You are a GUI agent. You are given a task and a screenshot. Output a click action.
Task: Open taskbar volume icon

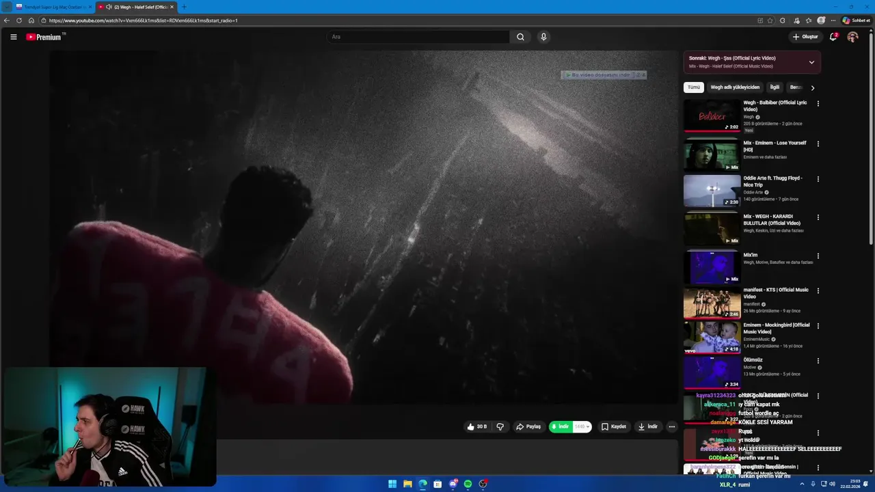pos(832,484)
